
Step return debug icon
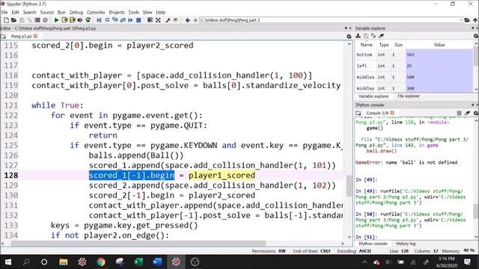123,20
